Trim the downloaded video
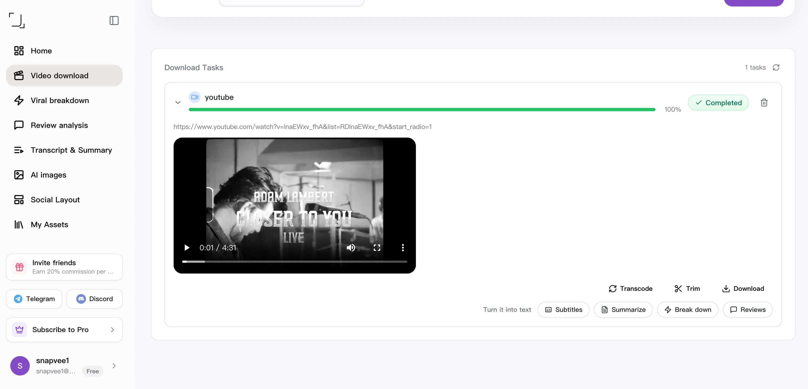This screenshot has width=808, height=389. click(687, 289)
